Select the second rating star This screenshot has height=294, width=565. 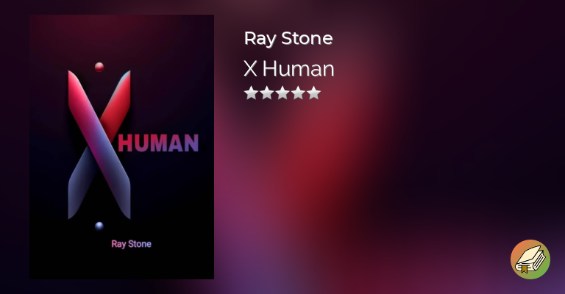point(266,93)
